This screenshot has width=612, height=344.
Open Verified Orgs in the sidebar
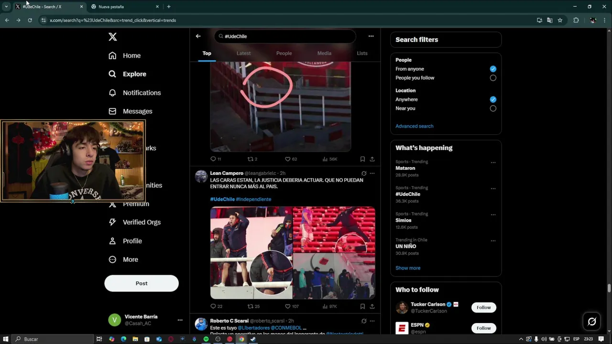pyautogui.click(x=135, y=222)
